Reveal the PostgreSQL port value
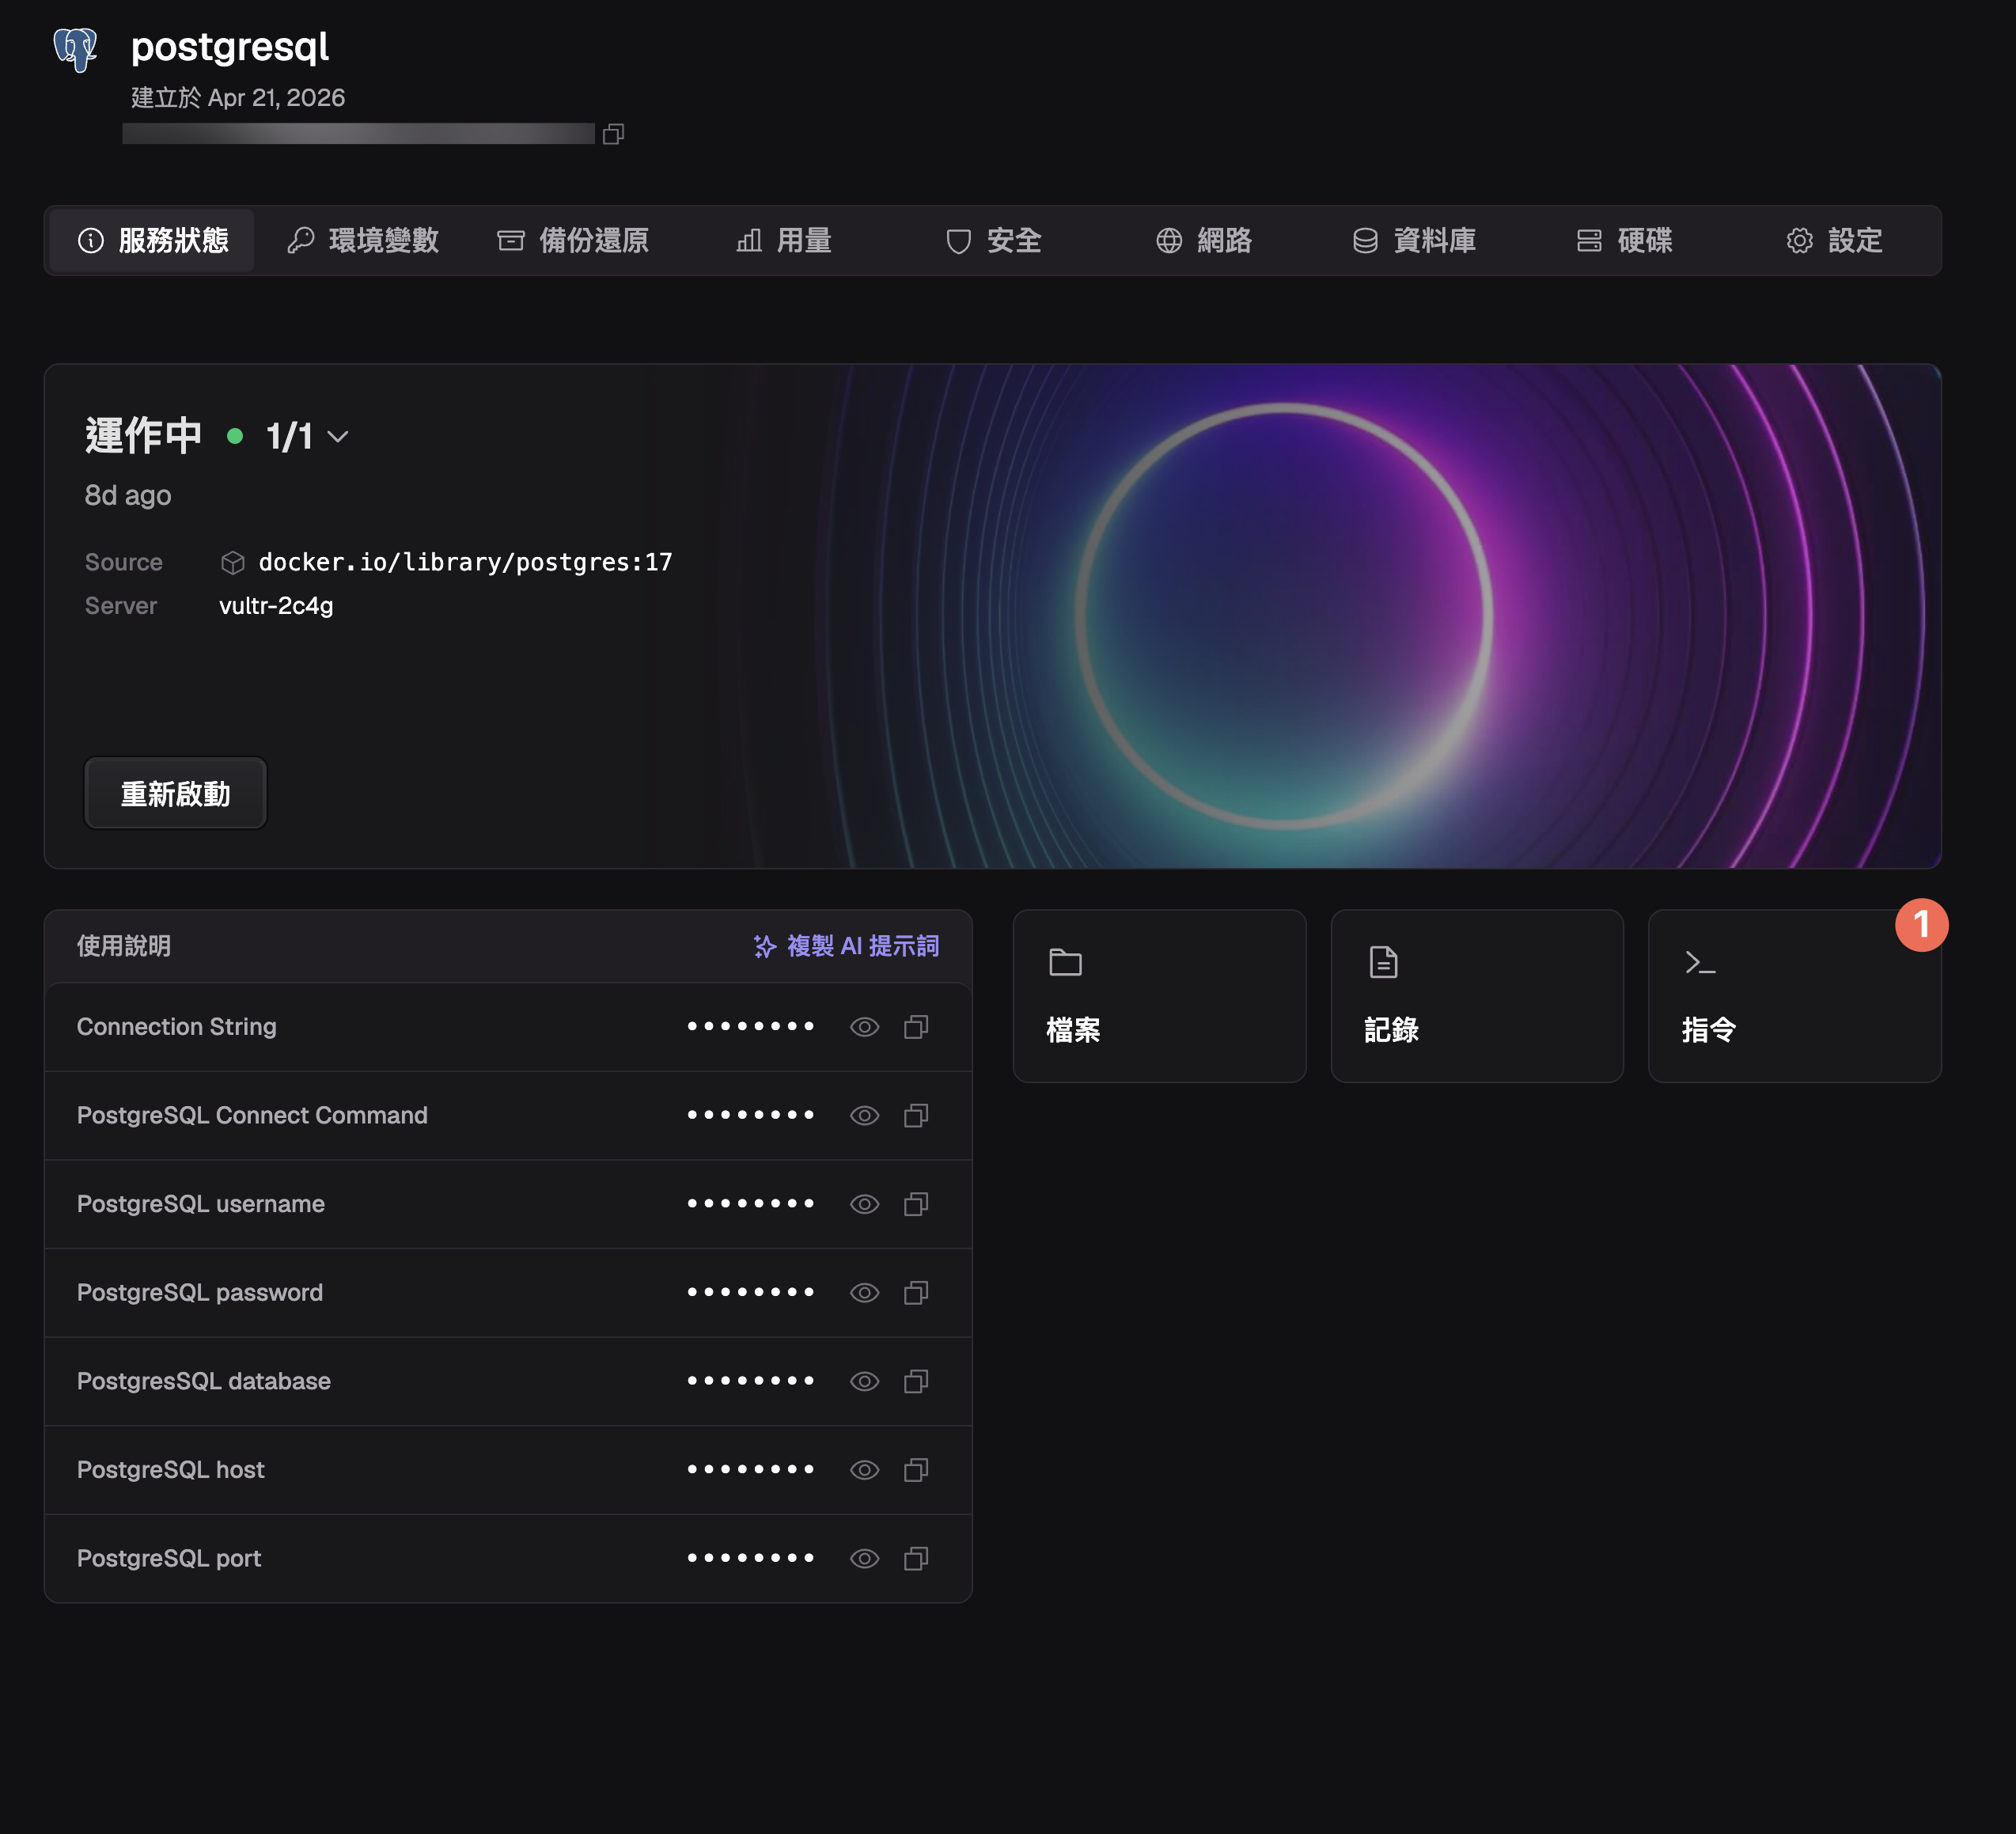Screen dimensions: 2016x1834 [865, 1559]
